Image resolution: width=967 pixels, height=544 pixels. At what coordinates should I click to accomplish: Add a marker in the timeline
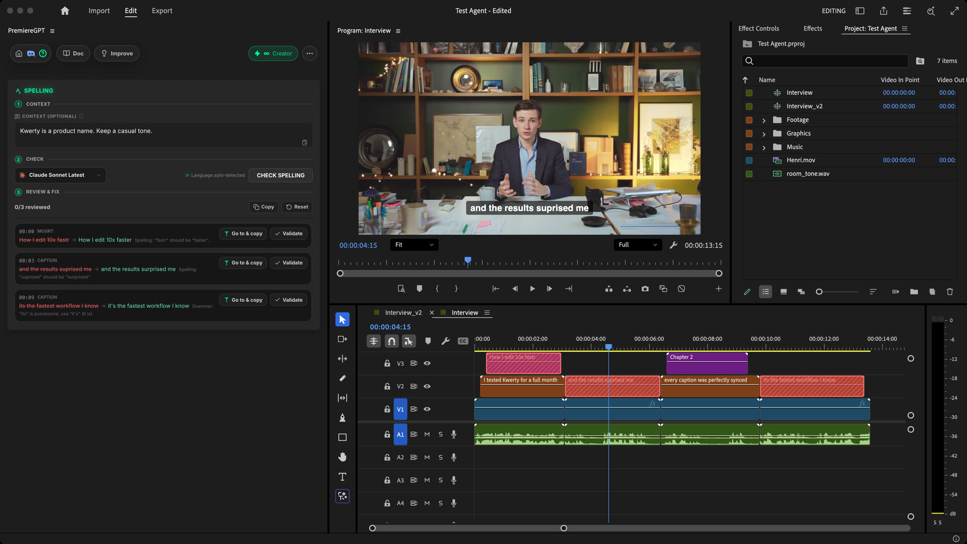pyautogui.click(x=428, y=341)
